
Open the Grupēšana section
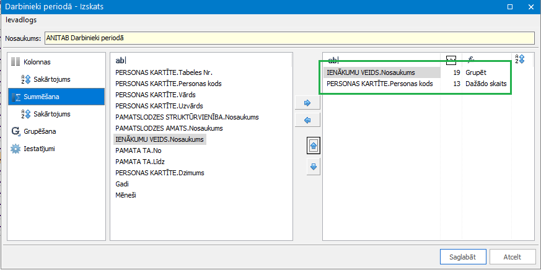[40, 131]
